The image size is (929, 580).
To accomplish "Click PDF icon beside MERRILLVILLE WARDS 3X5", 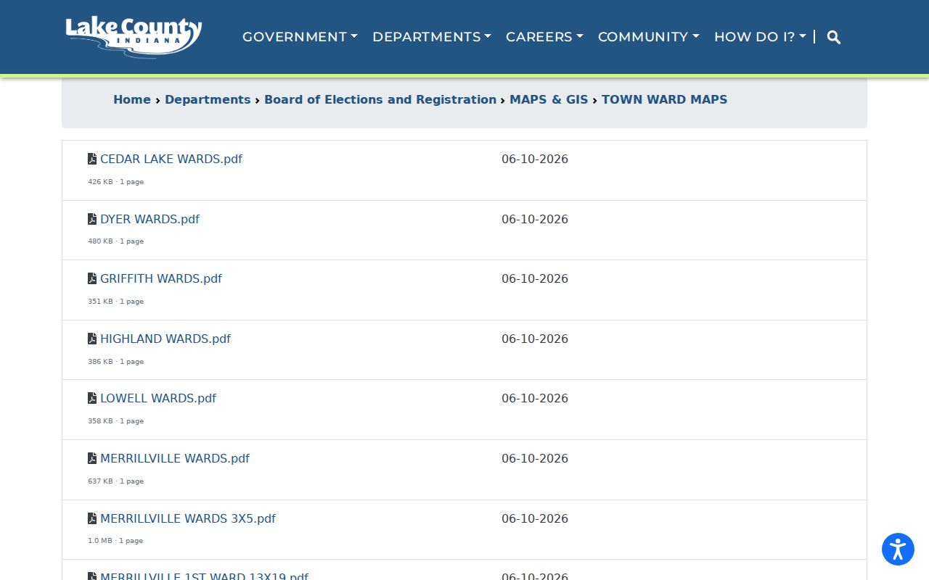I will click(x=92, y=518).
